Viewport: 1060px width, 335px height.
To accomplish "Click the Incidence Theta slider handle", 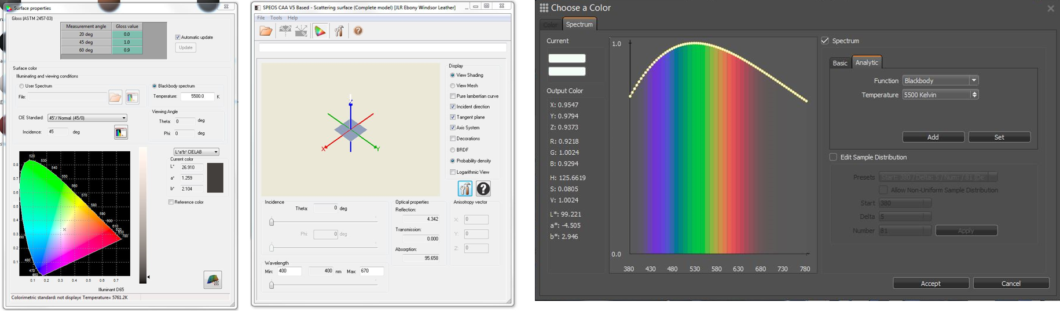I will pos(272,222).
